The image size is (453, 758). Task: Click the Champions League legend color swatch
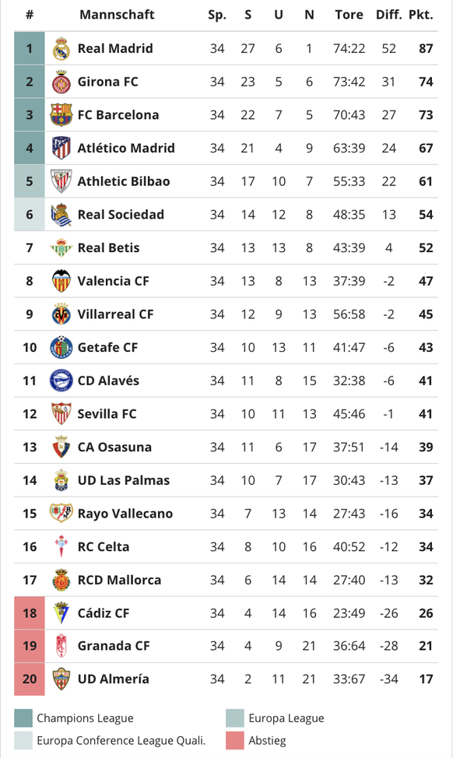pos(23,718)
